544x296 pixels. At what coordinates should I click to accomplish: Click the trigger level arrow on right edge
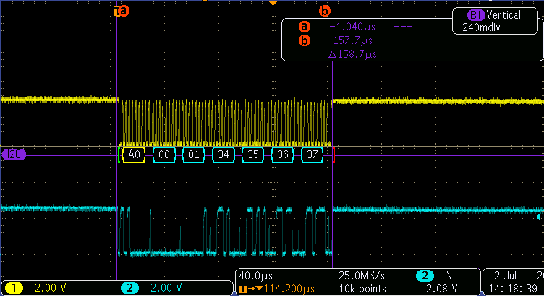[x=539, y=208]
